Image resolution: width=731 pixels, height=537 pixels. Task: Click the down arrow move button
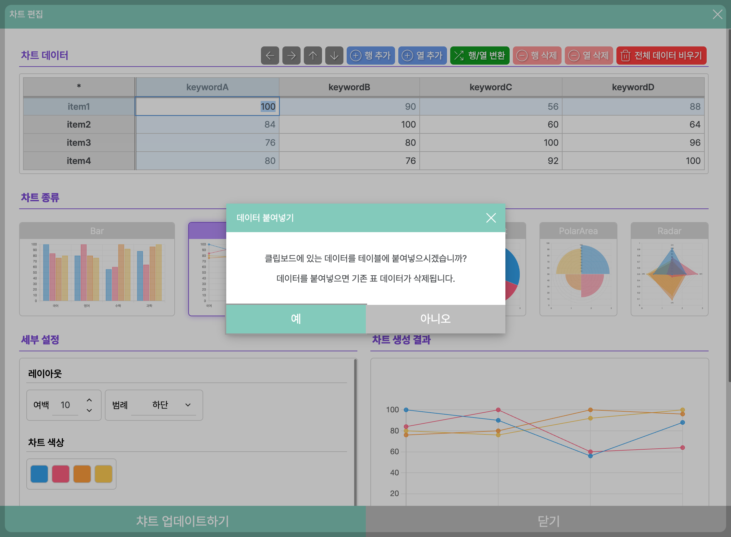click(334, 56)
